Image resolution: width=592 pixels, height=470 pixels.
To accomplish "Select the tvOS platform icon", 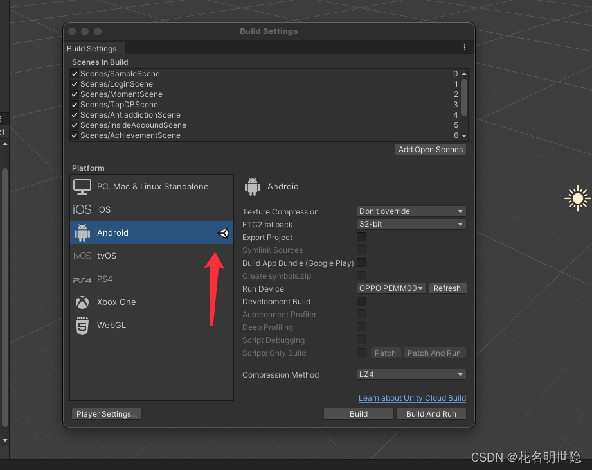I will [82, 256].
